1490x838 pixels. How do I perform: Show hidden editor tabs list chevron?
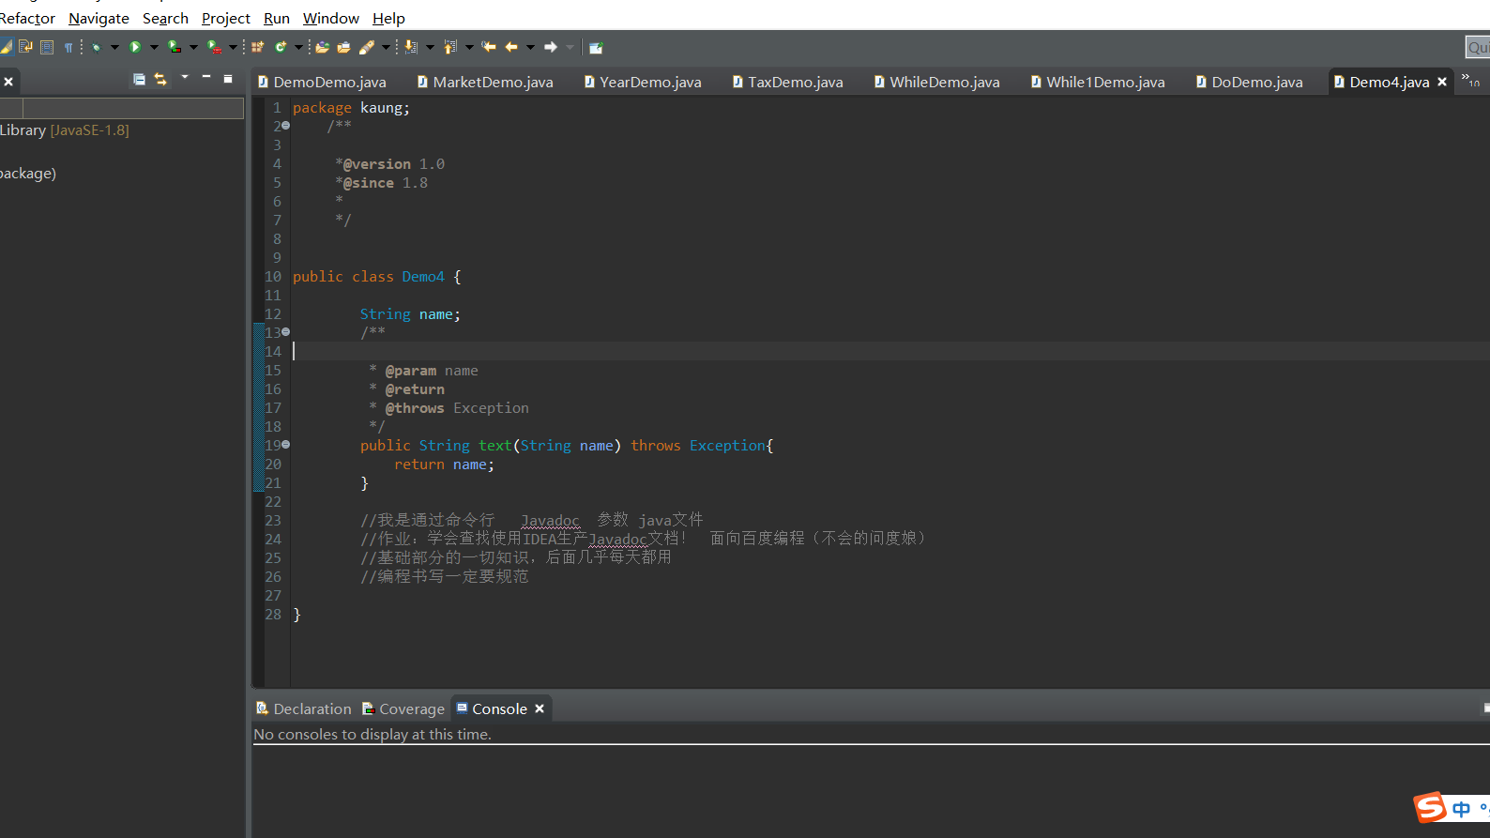click(1470, 81)
